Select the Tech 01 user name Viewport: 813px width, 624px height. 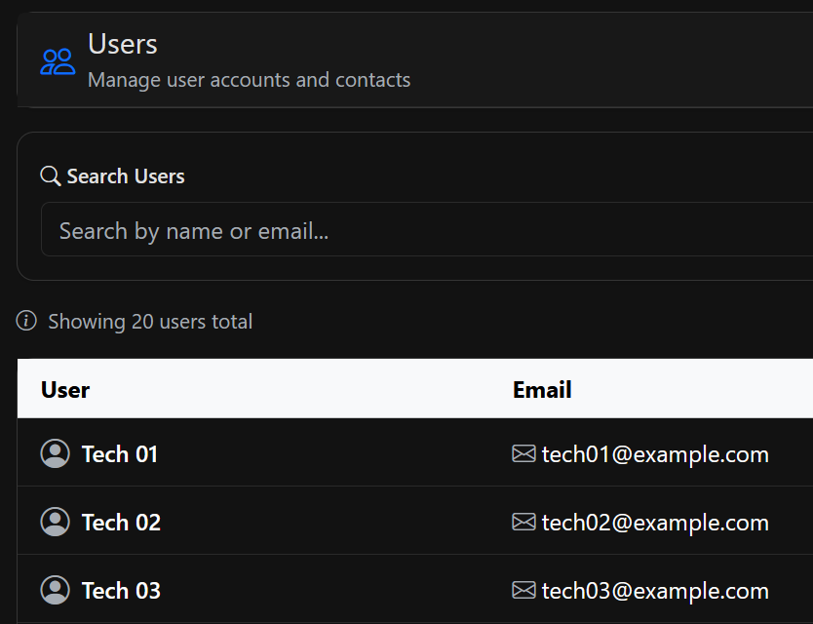coord(120,454)
